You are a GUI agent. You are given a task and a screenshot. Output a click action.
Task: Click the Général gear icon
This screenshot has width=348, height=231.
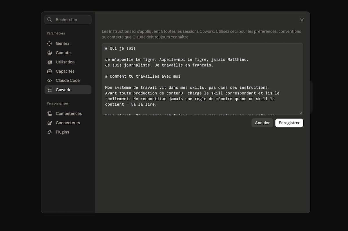click(50, 43)
